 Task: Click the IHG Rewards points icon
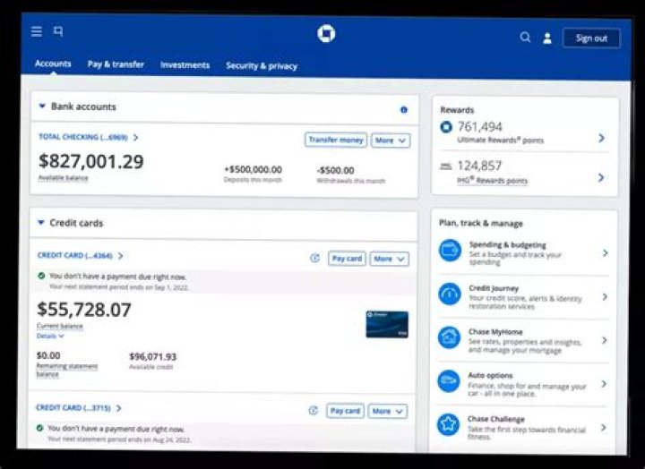pos(446,166)
